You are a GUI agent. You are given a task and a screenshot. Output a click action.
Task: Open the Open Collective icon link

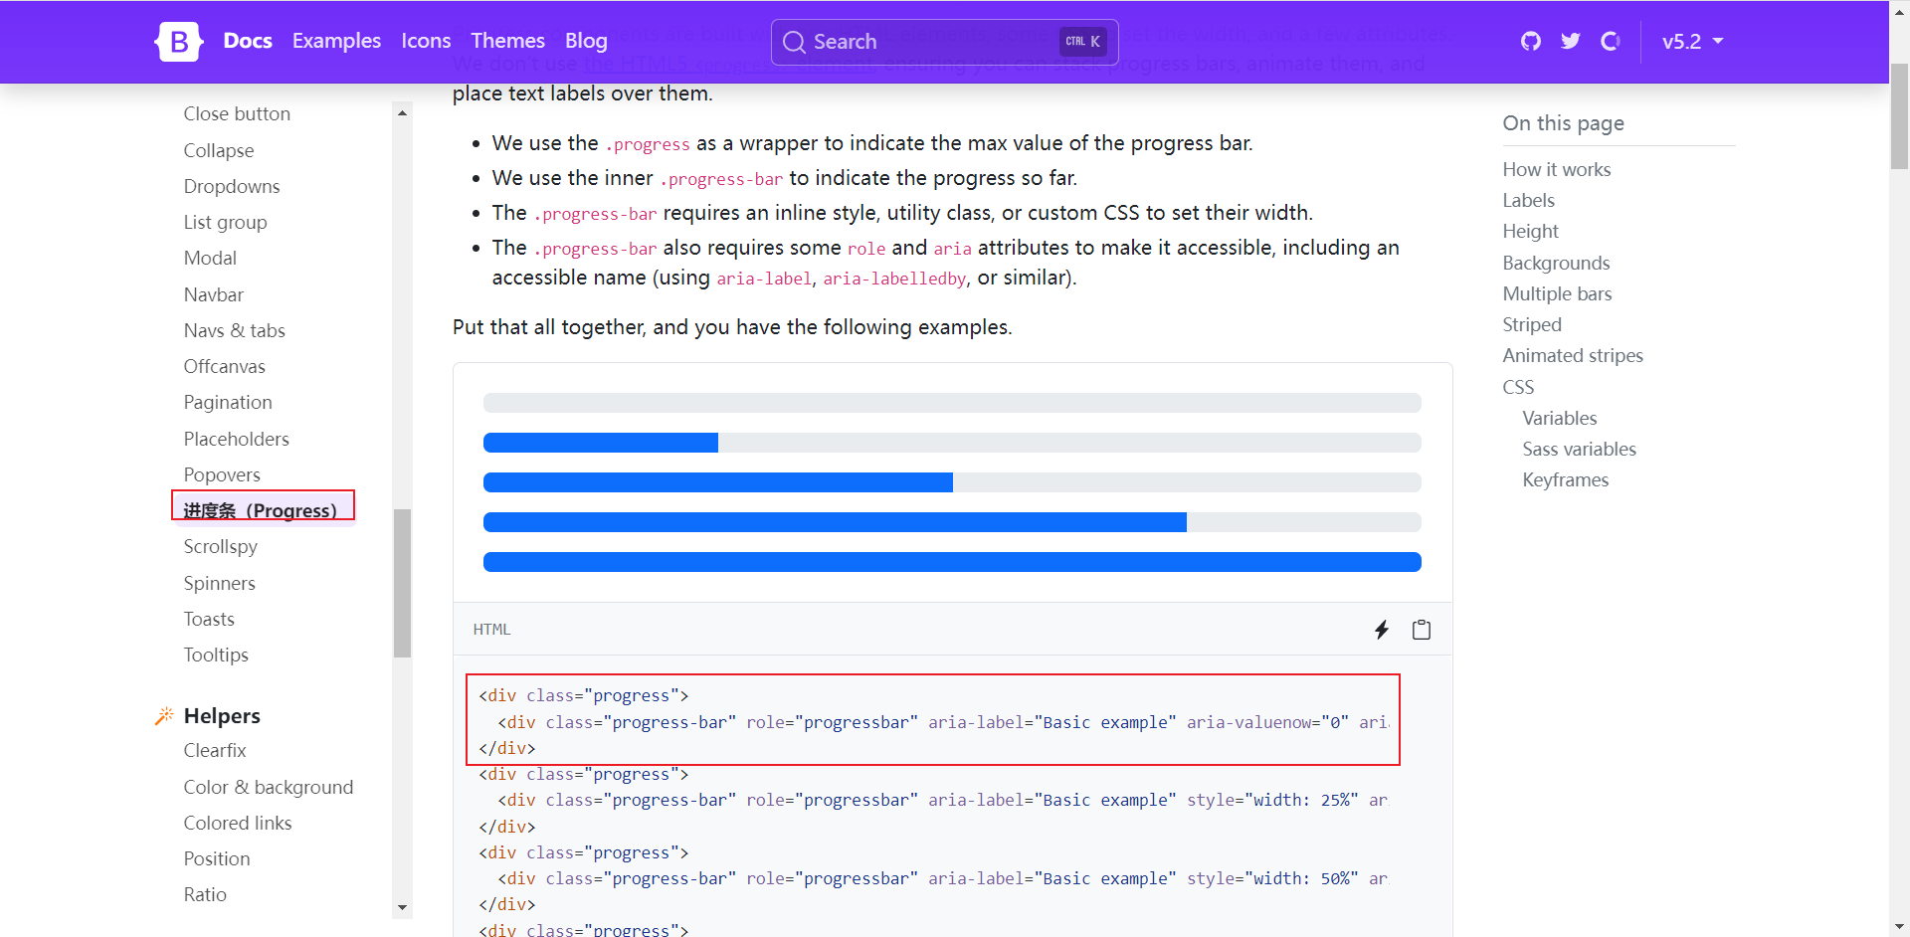click(x=1611, y=41)
